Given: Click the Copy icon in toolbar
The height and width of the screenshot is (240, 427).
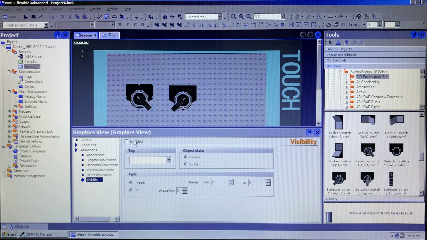Looking at the screenshot, I should click(77, 17).
